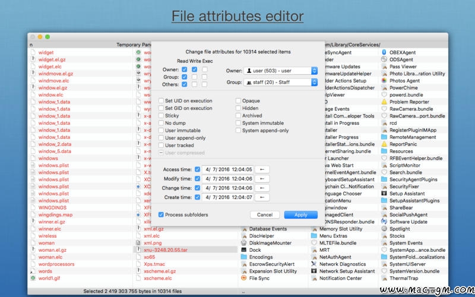Click arrow button beside Modify time
The image size is (475, 297).
pyautogui.click(x=262, y=179)
